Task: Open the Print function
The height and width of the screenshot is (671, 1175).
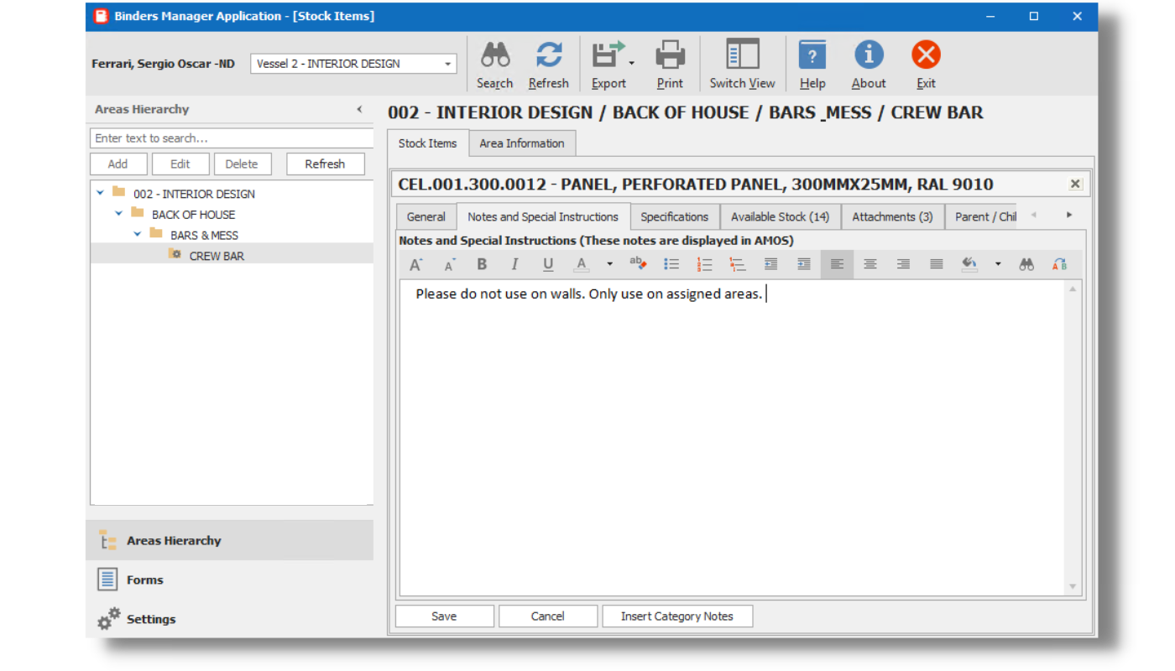Action: pos(670,63)
